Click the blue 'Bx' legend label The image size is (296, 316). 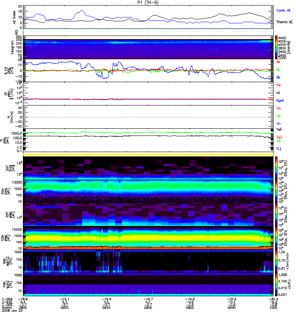(278, 77)
